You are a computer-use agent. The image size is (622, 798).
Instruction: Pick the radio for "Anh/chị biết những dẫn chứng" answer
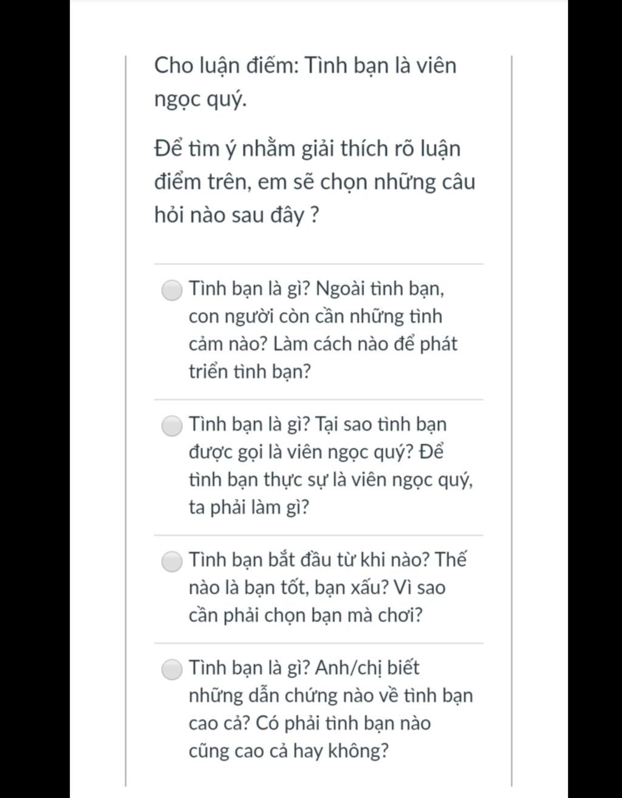point(173,669)
